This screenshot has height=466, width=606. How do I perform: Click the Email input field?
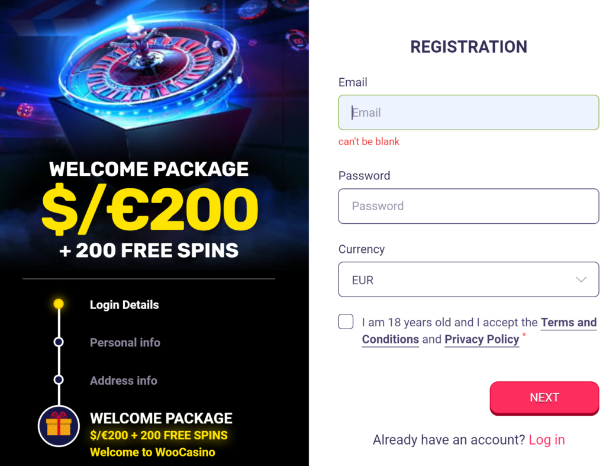(468, 113)
